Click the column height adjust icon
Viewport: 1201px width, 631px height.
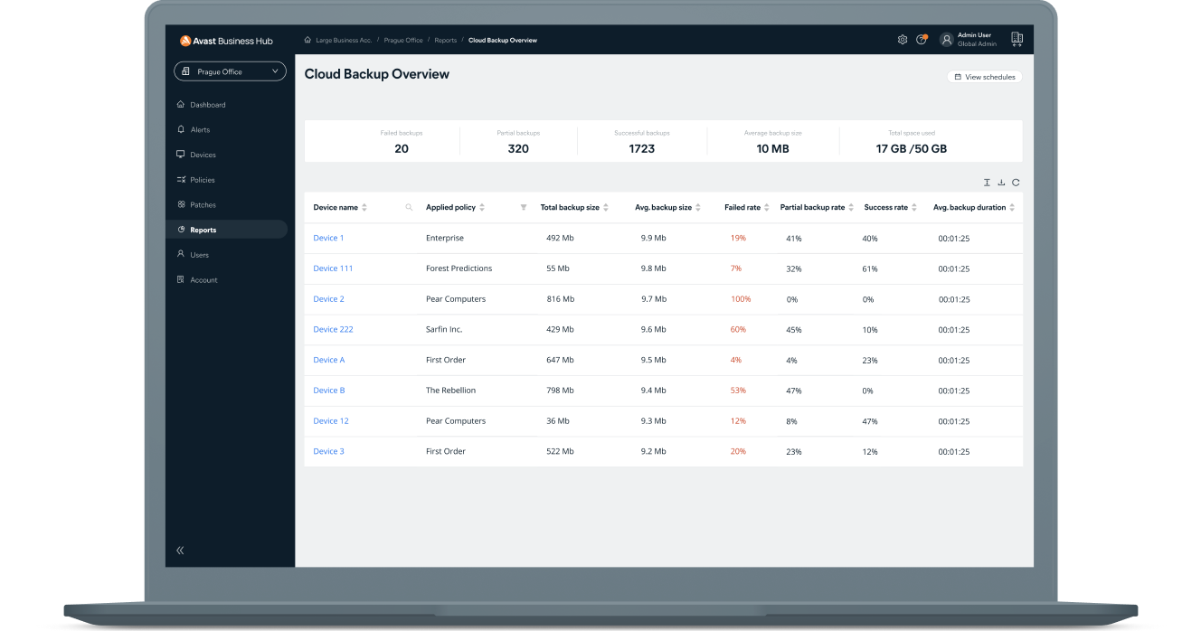tap(987, 183)
